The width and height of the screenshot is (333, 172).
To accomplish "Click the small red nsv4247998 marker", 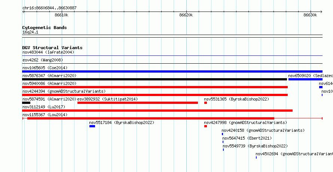I will (205, 126).
